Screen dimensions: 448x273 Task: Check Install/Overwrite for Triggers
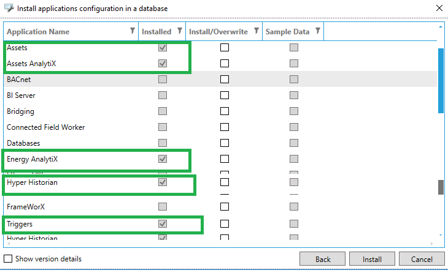225,224
